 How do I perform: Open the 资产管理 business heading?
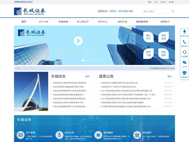coord(31,133)
